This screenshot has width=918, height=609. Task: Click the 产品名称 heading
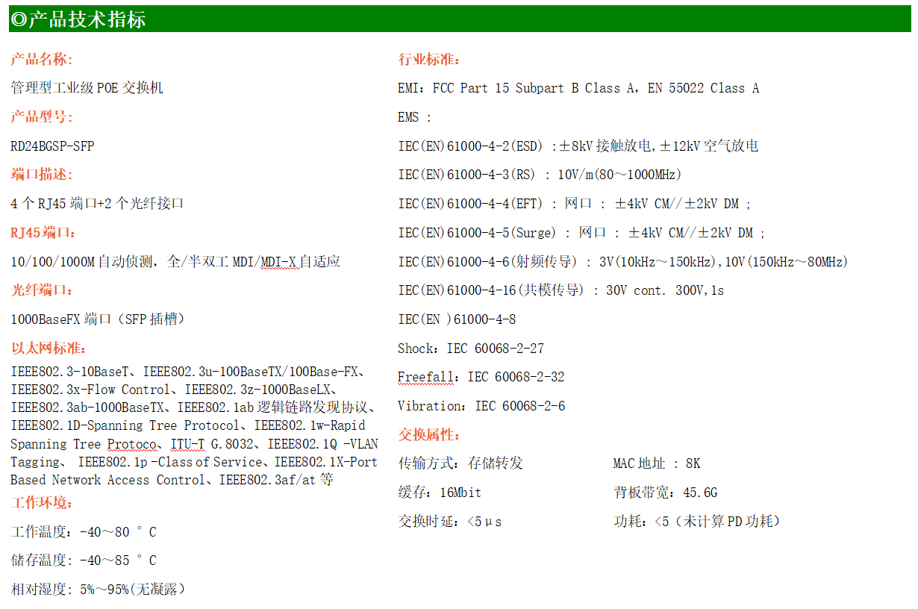point(42,60)
